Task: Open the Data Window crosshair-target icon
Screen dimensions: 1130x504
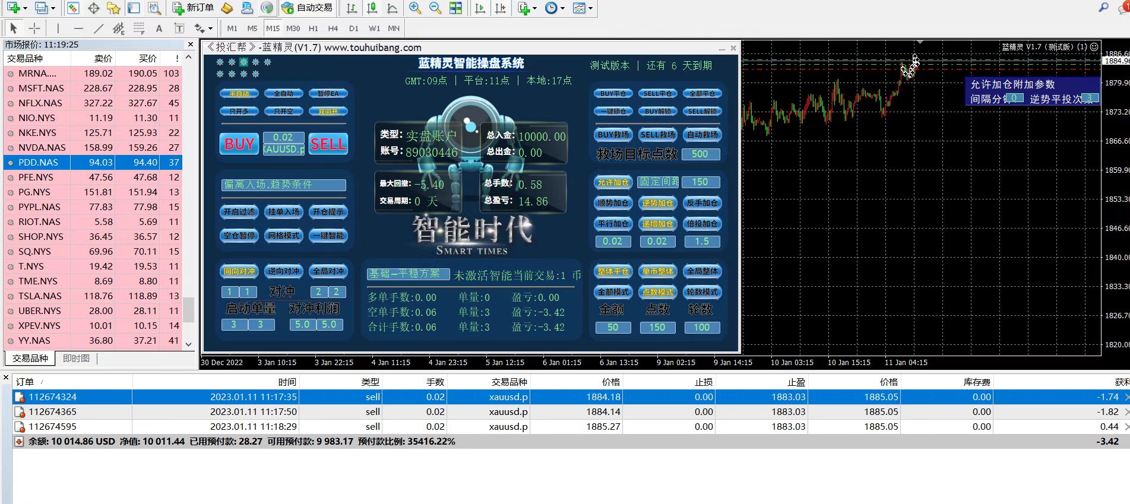Action: click(x=93, y=8)
